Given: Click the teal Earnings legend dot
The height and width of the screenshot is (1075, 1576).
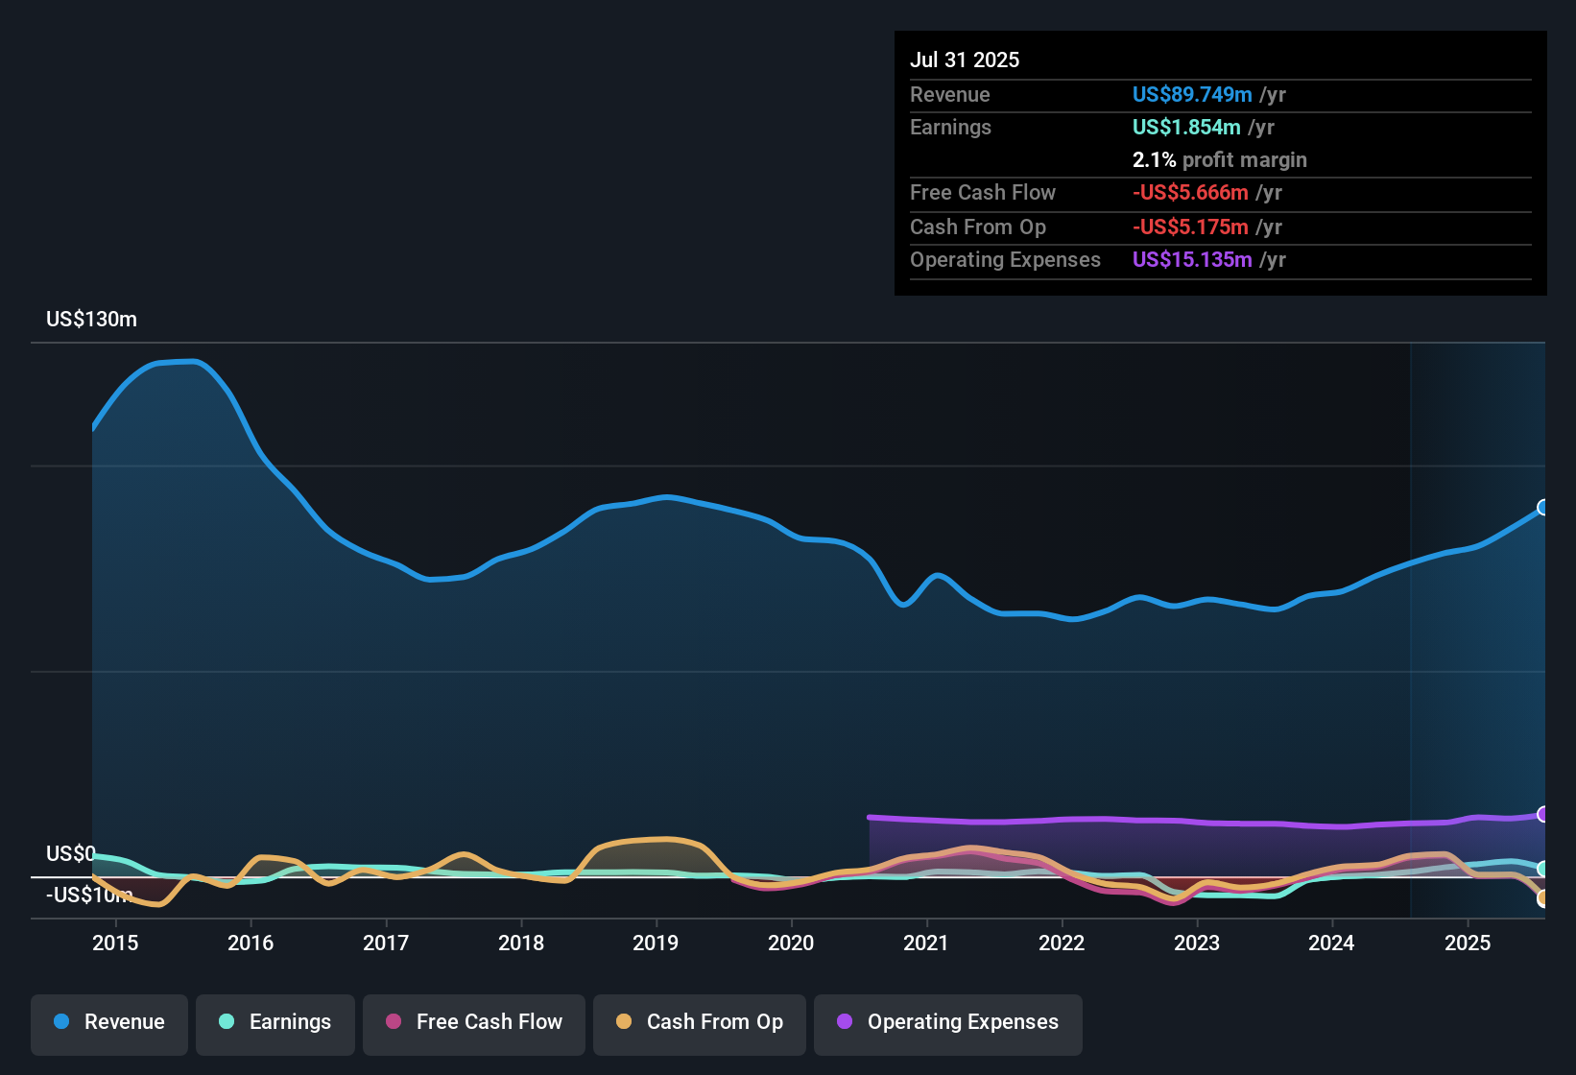Looking at the screenshot, I should pos(227,1022).
